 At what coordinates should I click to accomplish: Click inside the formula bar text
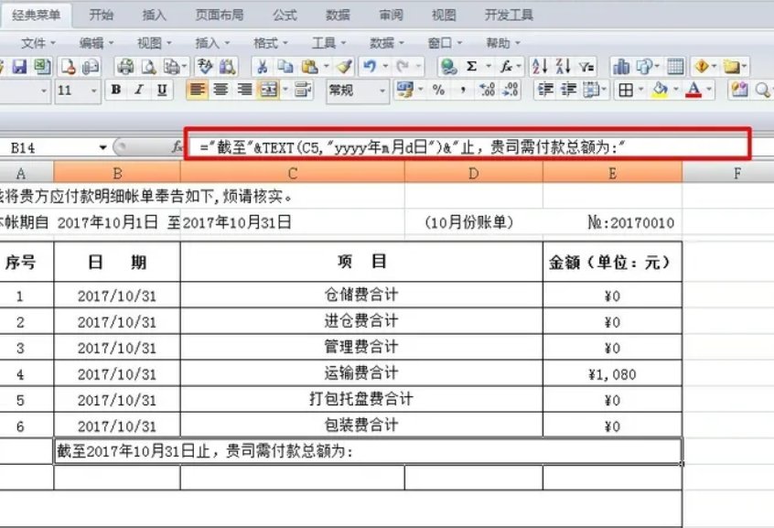[413, 147]
